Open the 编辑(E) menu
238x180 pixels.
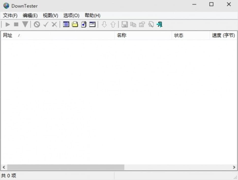[30, 16]
